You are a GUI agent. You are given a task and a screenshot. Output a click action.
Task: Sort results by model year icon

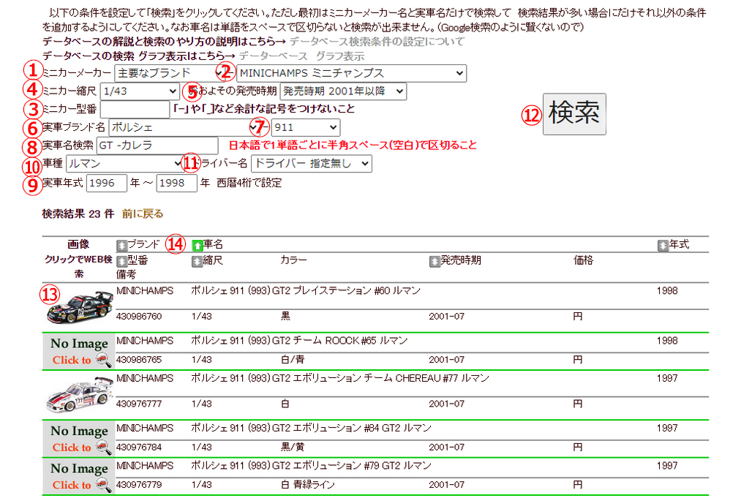click(x=663, y=245)
